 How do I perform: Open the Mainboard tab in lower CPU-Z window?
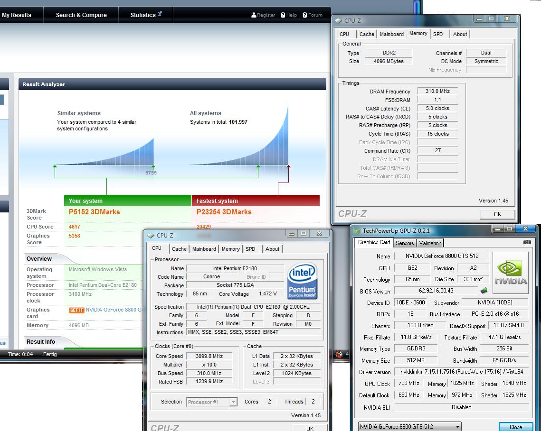(x=204, y=249)
